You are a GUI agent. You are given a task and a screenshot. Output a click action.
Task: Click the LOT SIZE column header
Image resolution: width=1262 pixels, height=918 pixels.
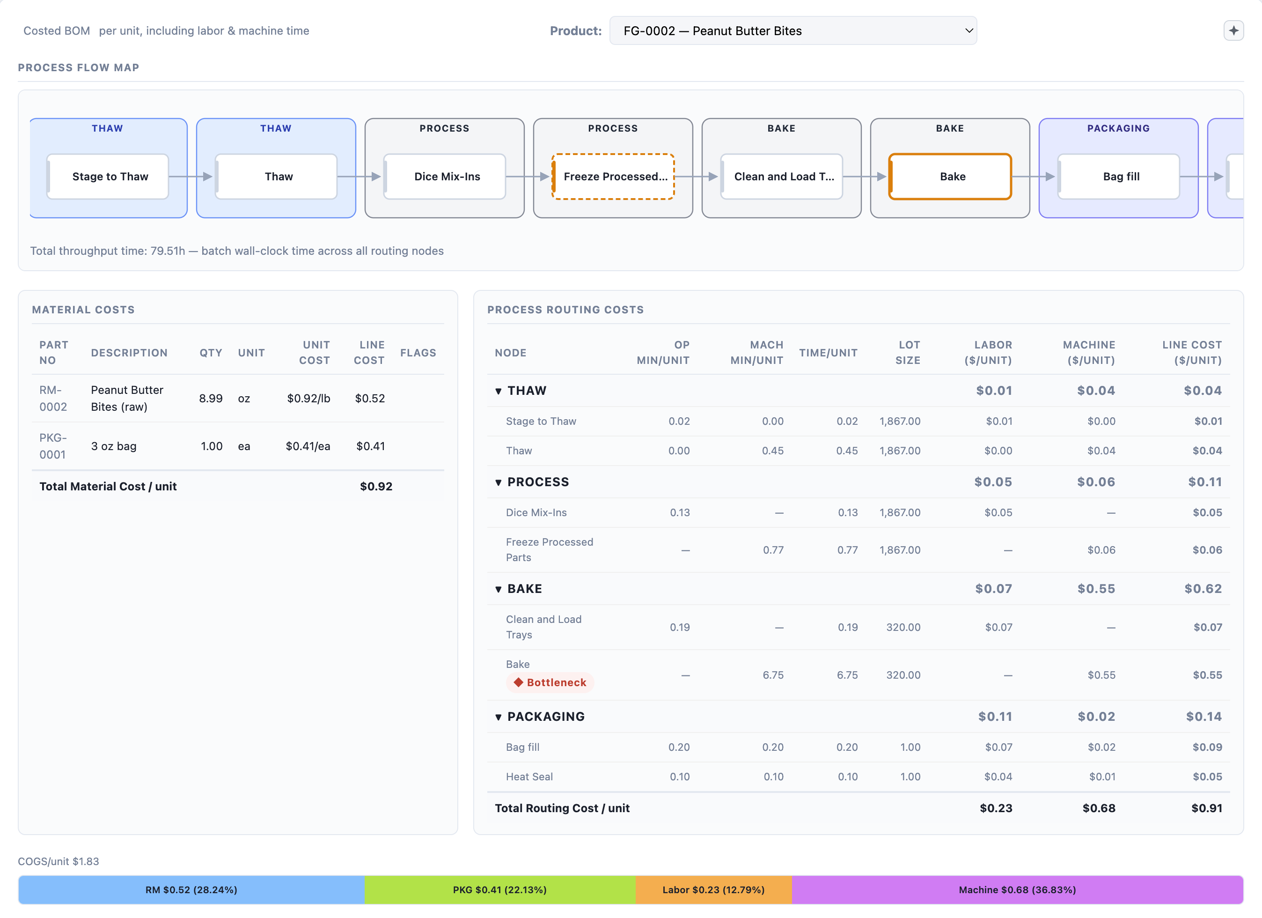(908, 353)
